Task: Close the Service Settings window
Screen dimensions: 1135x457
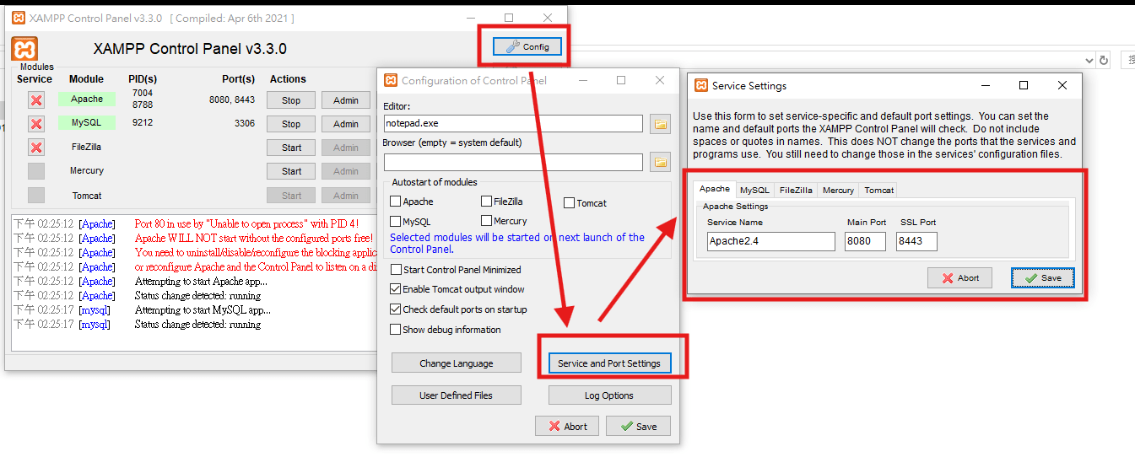Action: coord(1062,85)
